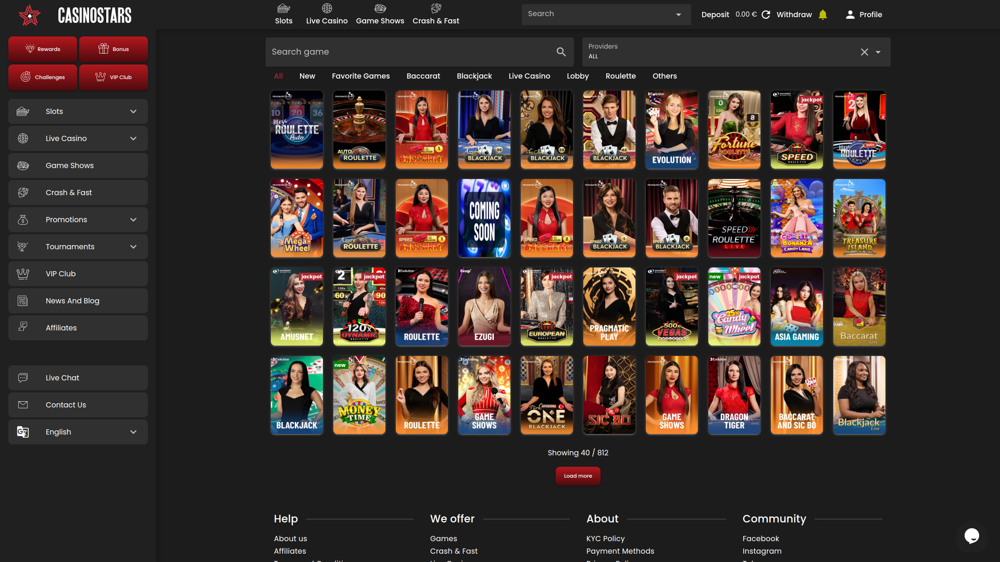Refresh the account balance

[x=766, y=14]
